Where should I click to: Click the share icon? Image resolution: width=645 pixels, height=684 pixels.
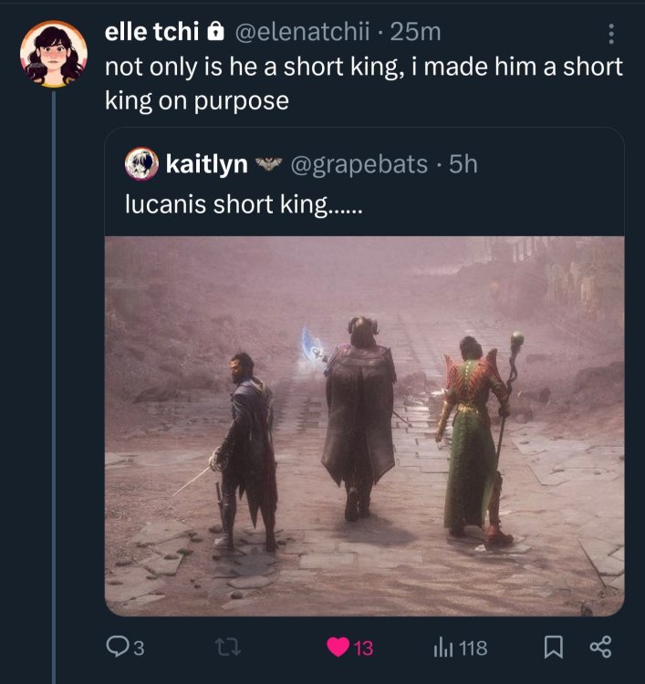point(598,648)
